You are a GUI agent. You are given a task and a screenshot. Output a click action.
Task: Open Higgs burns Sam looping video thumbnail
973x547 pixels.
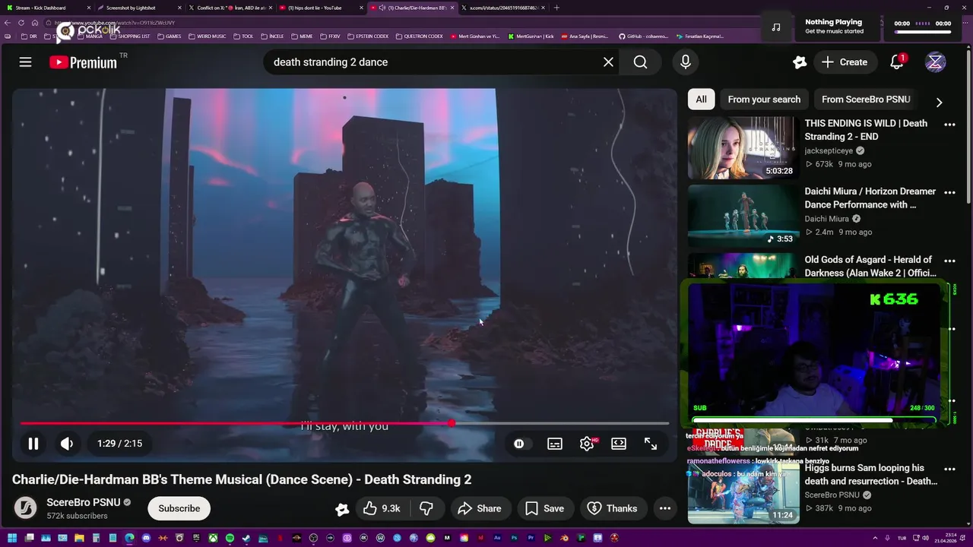[x=743, y=493]
